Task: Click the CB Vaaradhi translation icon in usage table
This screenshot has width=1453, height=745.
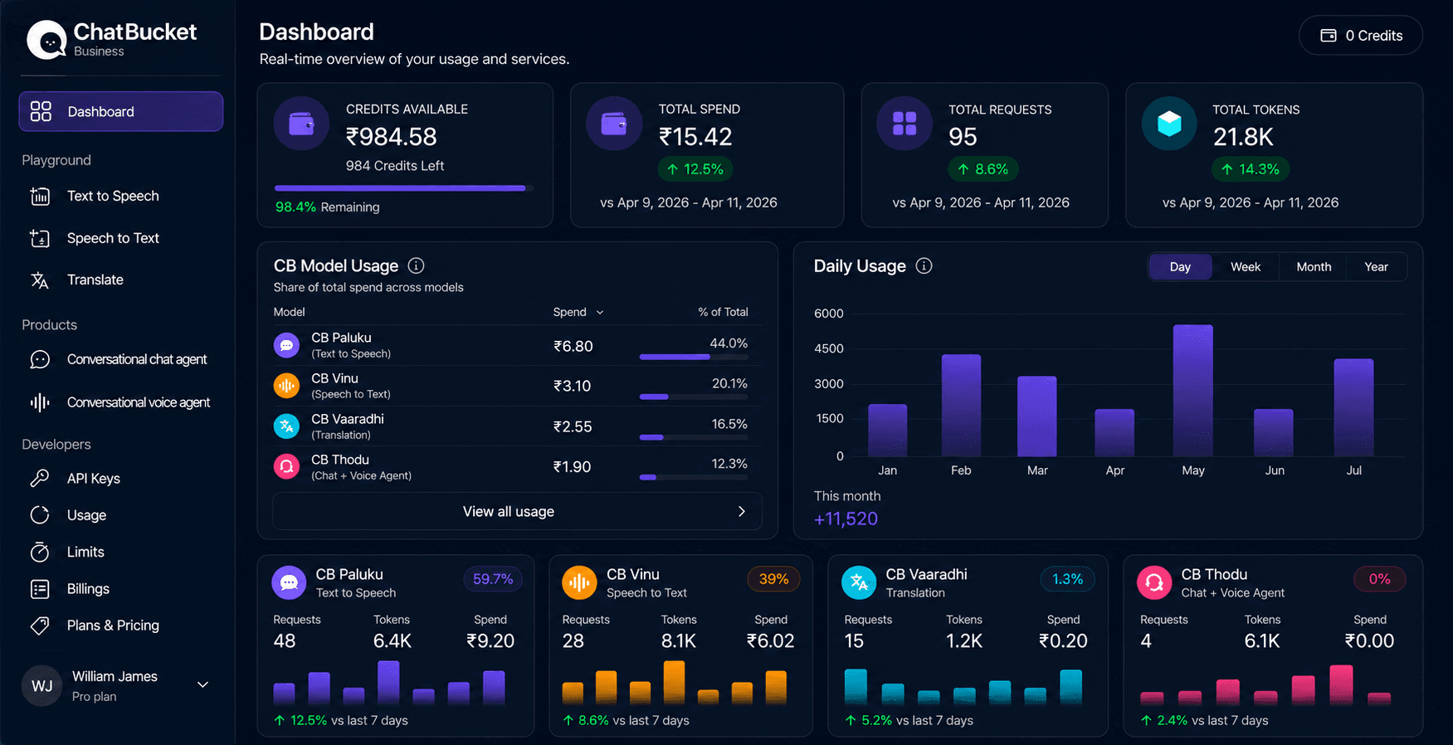Action: point(287,426)
